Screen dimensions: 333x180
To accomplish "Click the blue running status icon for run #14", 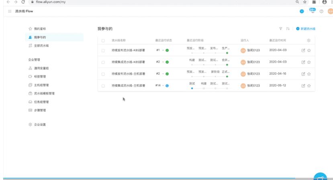I will click(x=167, y=86).
